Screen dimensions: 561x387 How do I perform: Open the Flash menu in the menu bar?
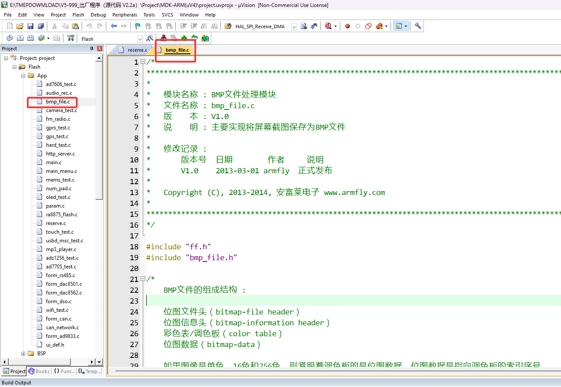[x=79, y=15]
